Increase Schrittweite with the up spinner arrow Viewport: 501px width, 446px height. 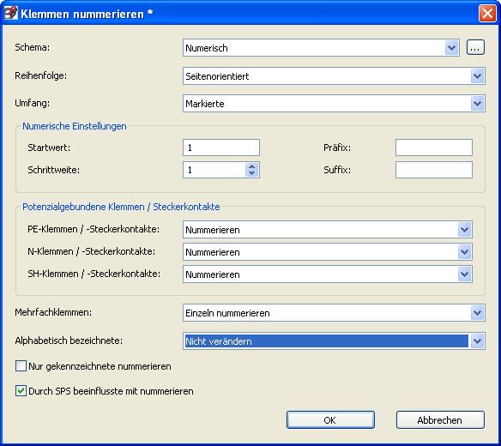pyautogui.click(x=251, y=166)
